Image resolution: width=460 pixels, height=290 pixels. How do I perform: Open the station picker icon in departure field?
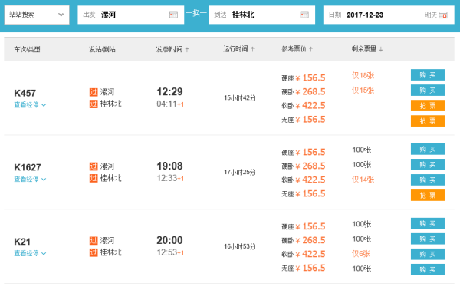coord(173,15)
